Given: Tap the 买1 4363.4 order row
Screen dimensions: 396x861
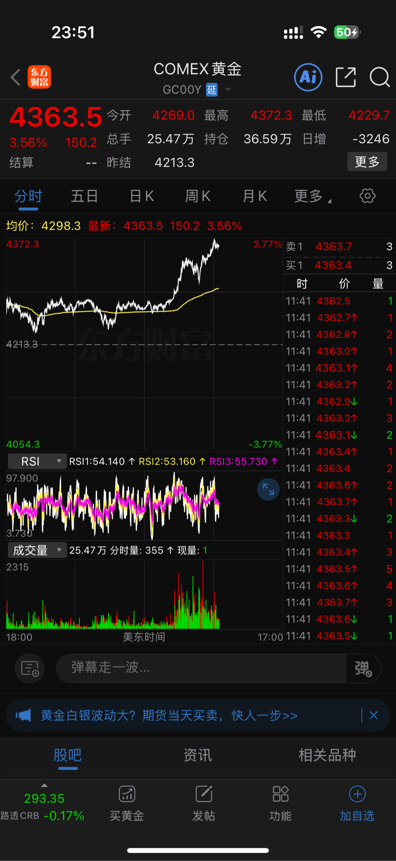Looking at the screenshot, I should point(339,265).
